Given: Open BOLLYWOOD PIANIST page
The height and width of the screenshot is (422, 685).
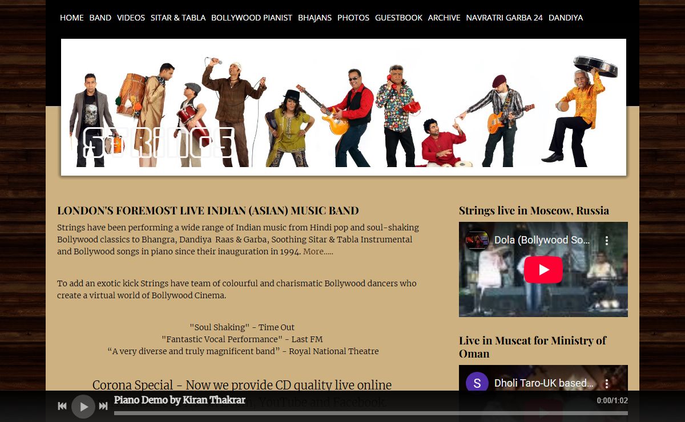Looking at the screenshot, I should (x=252, y=18).
